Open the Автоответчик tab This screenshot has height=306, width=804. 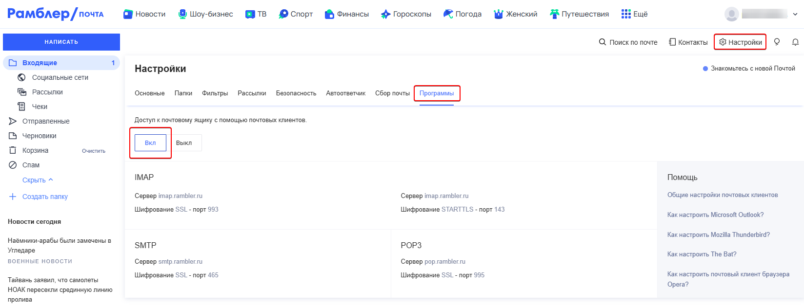[345, 93]
